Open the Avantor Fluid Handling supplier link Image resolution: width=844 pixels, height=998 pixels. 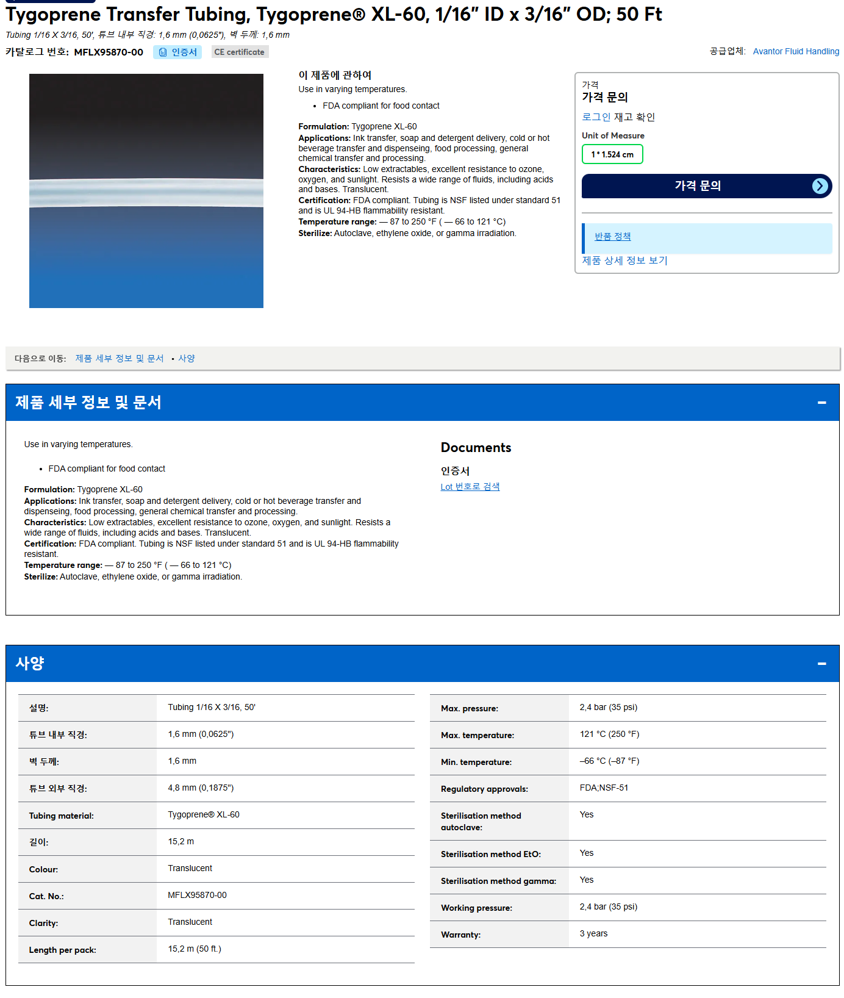click(796, 51)
